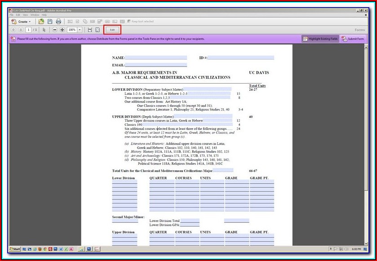Toggle Highlight Existing Fields
This screenshot has width=377, height=261.
click(x=320, y=39)
